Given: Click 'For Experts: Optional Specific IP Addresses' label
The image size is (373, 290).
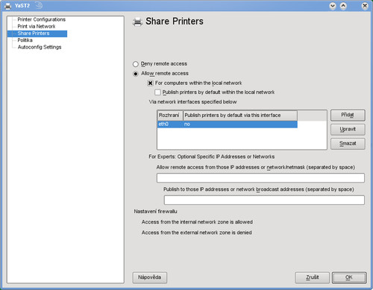Looking at the screenshot, I should (212, 157).
